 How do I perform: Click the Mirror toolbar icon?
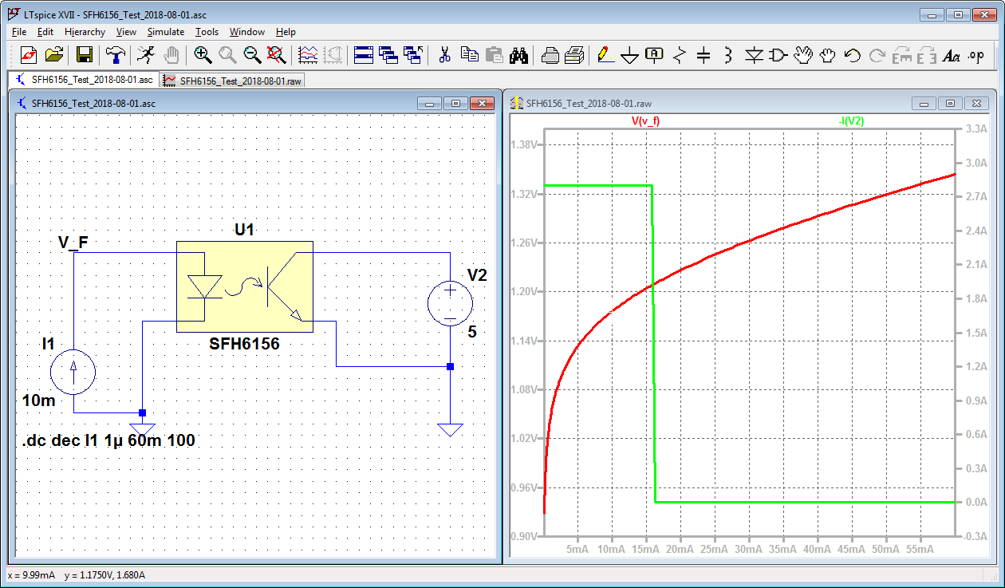pyautogui.click(x=926, y=55)
